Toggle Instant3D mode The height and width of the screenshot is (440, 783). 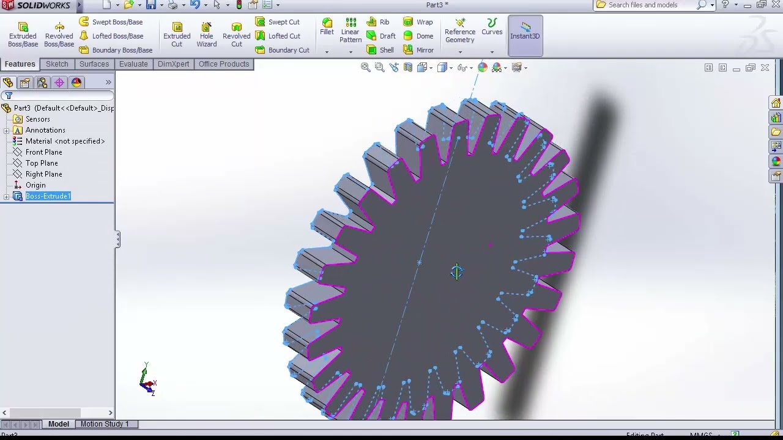pos(525,35)
